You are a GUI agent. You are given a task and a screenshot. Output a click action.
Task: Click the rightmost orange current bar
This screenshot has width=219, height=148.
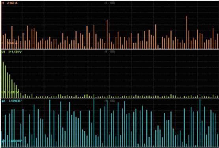click(217, 41)
